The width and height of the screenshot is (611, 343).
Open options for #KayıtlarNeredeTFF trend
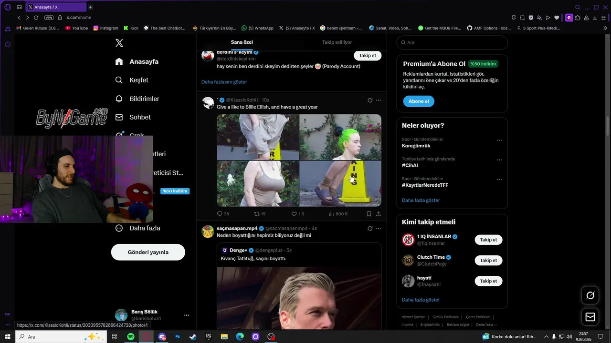(499, 180)
